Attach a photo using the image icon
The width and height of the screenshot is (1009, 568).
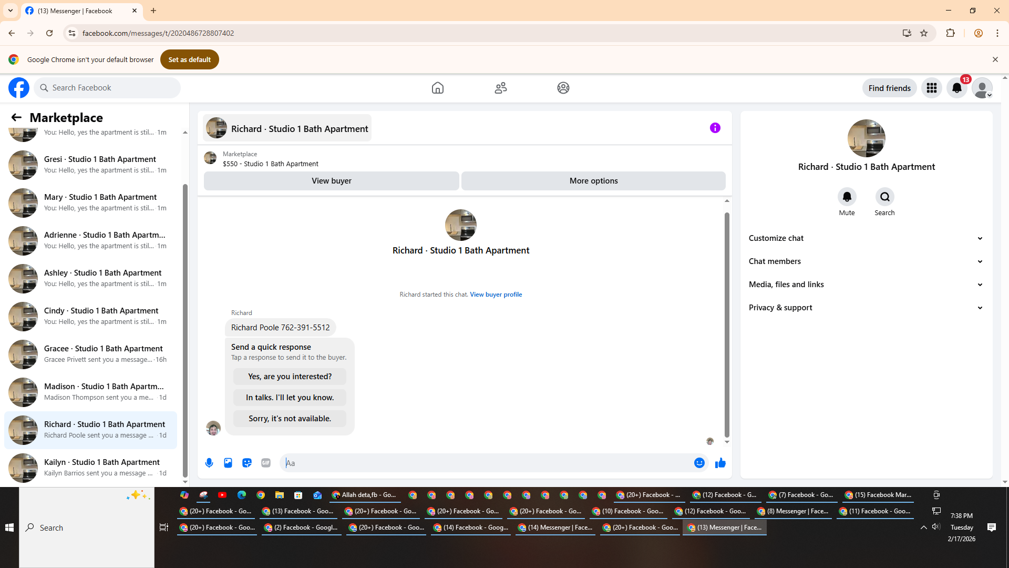(x=228, y=463)
